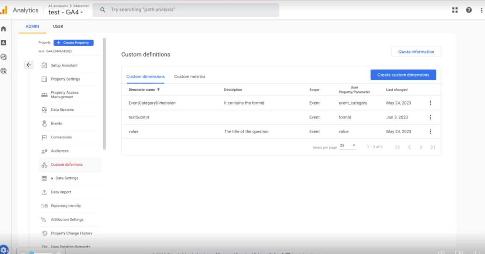Click the event_category parameter cell
This screenshot has height=254, width=485.
pos(353,103)
